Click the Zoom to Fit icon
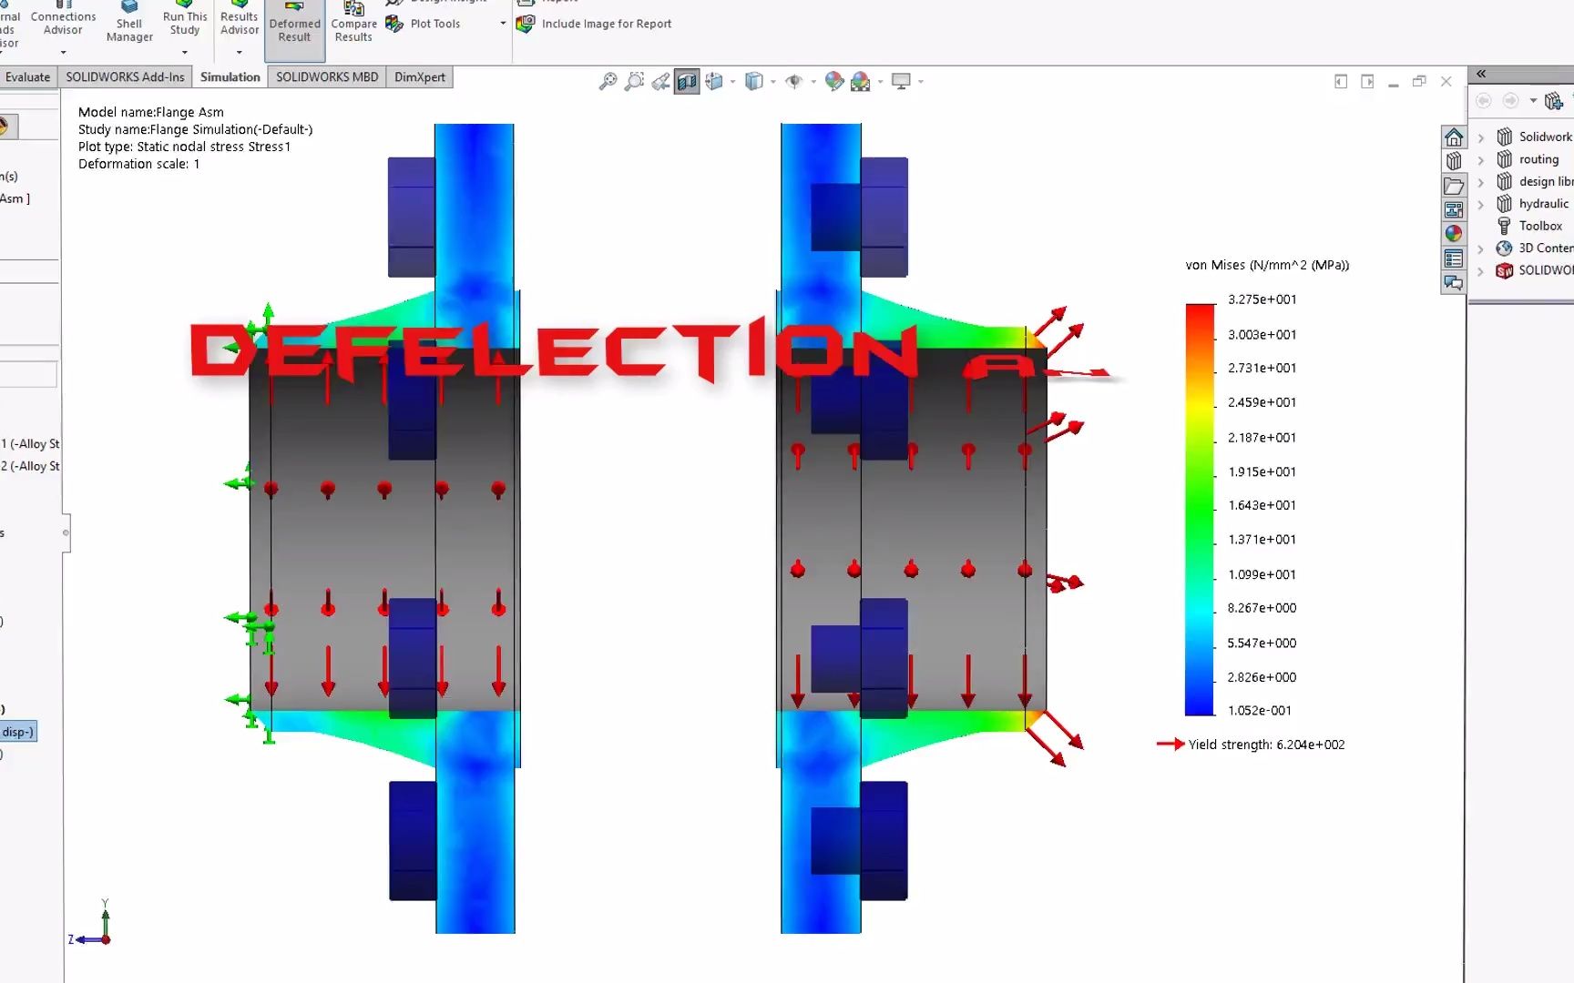Viewport: 1574px width, 983px height. (608, 81)
